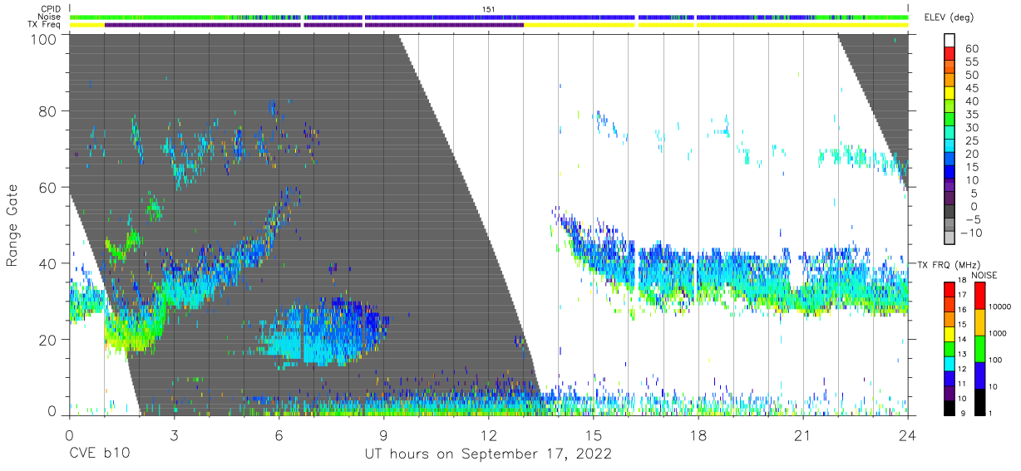The height and width of the screenshot is (471, 1021).
Task: Click the x-axis tick label 0
Action: point(69,435)
